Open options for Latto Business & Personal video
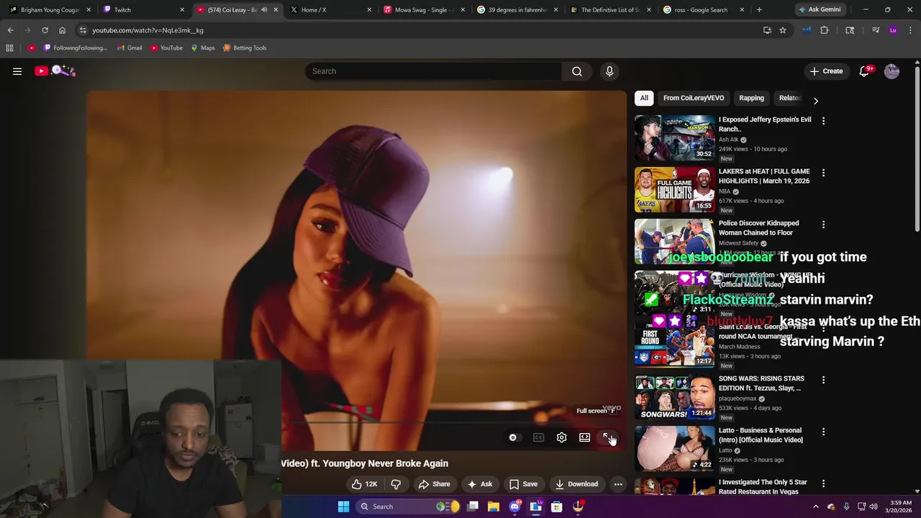Image resolution: width=921 pixels, height=518 pixels. click(823, 432)
